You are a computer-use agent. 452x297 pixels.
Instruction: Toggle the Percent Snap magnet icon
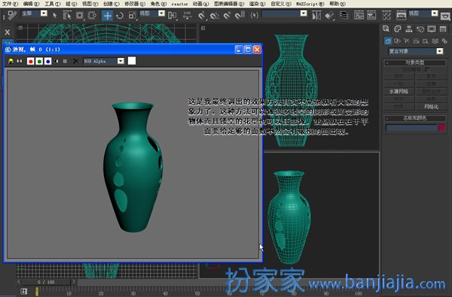[228, 15]
